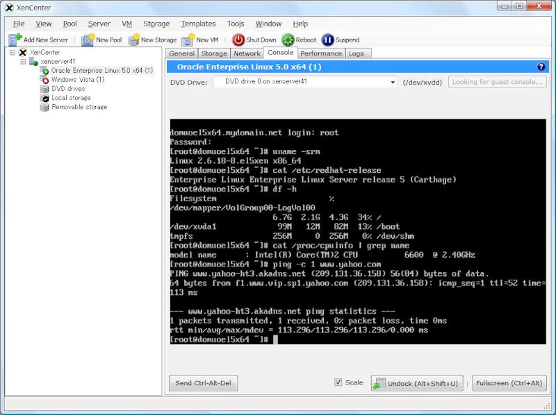
Task: Click the blue Suspend pause icon
Action: (x=327, y=40)
